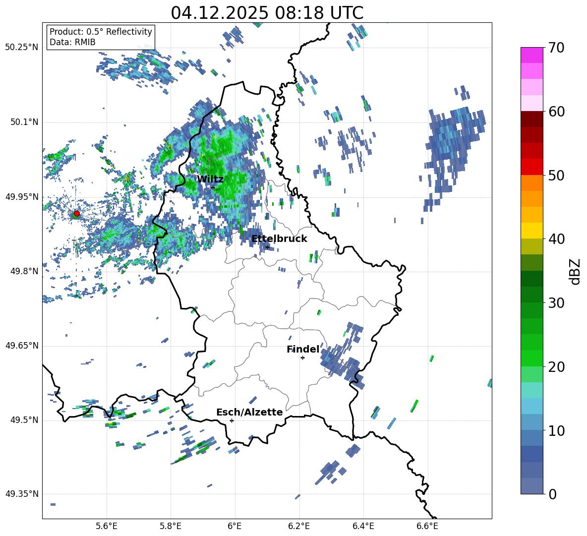The width and height of the screenshot is (587, 536).
Task: Select the Wiltz city label
Action: coord(210,179)
